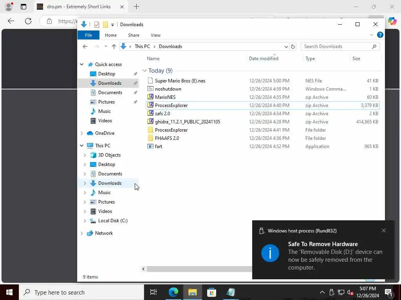Select Documents under Quick access

pyautogui.click(x=110, y=92)
